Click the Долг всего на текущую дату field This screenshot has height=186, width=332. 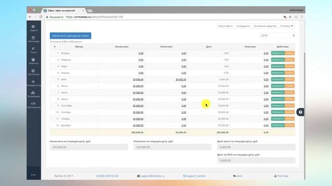[x=256, y=147]
